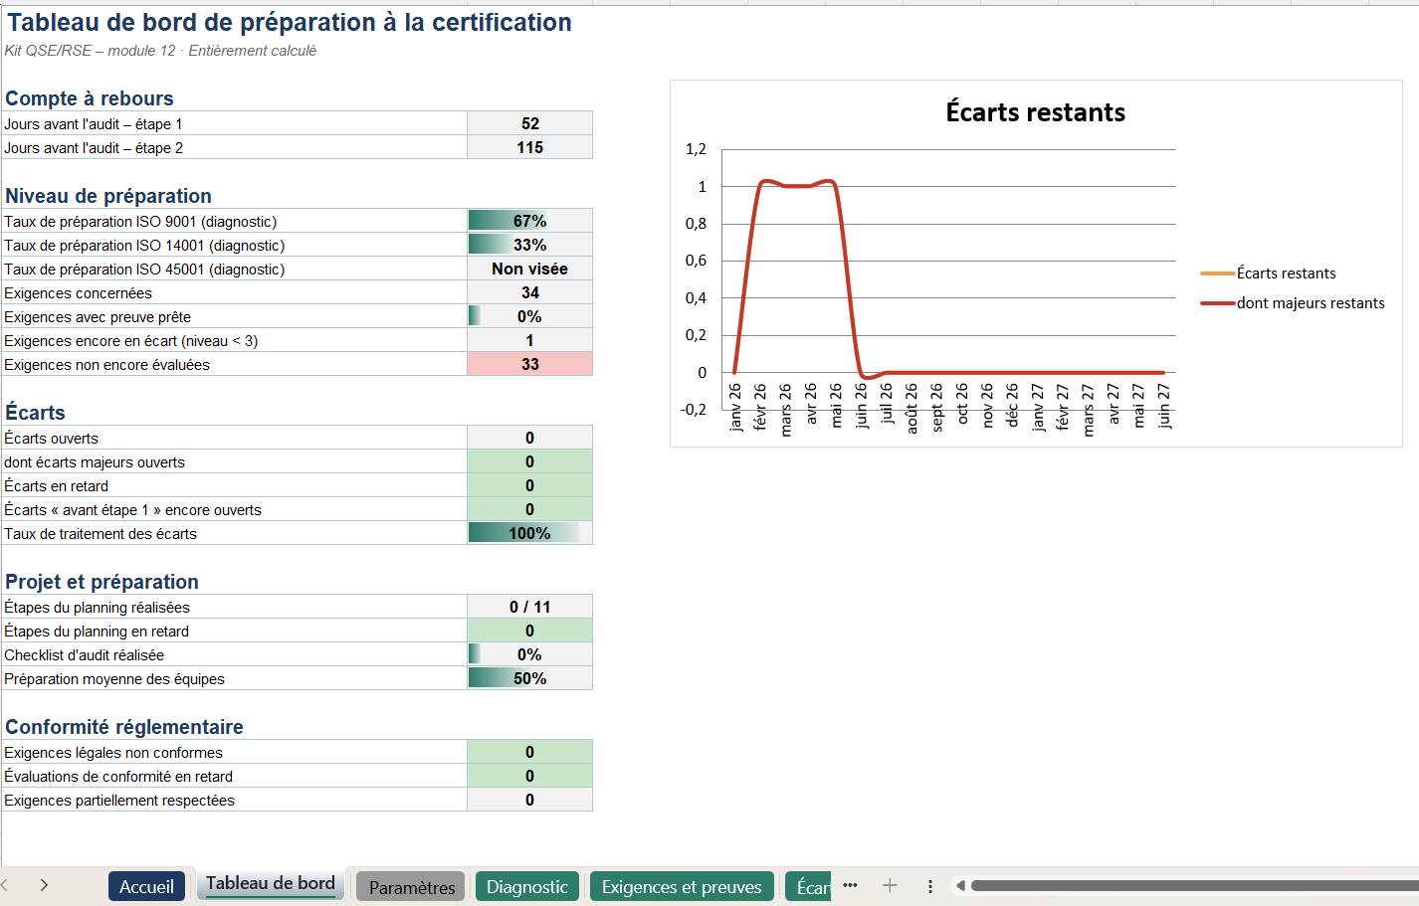Click the next sheet navigation arrow
1419x906 pixels.
click(x=44, y=885)
